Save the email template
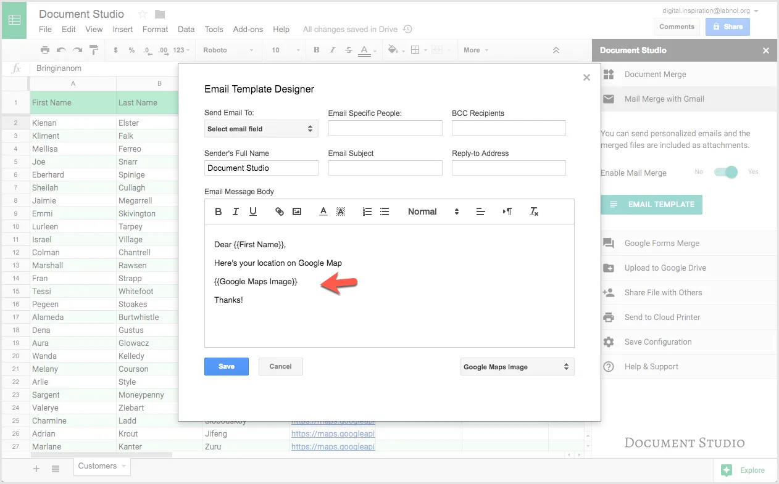Screen dimensions: 779x484 coord(226,366)
